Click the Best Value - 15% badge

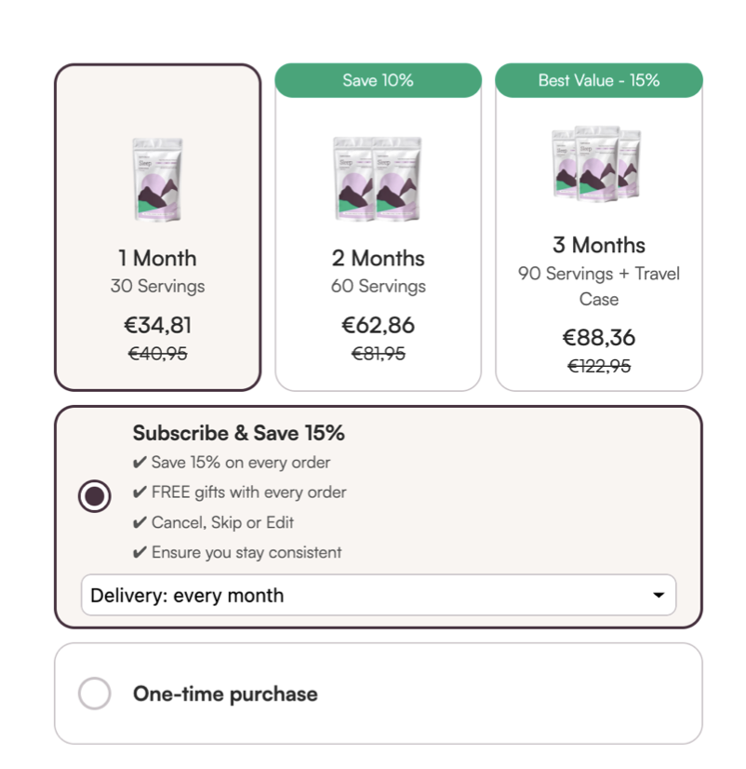pos(598,80)
